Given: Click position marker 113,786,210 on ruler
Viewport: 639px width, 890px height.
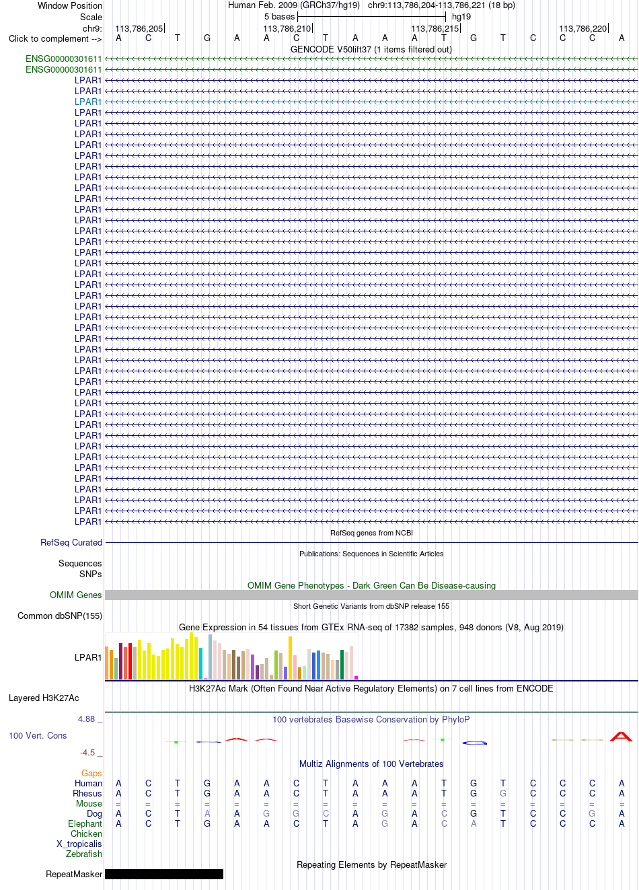Looking at the screenshot, I should tap(287, 28).
